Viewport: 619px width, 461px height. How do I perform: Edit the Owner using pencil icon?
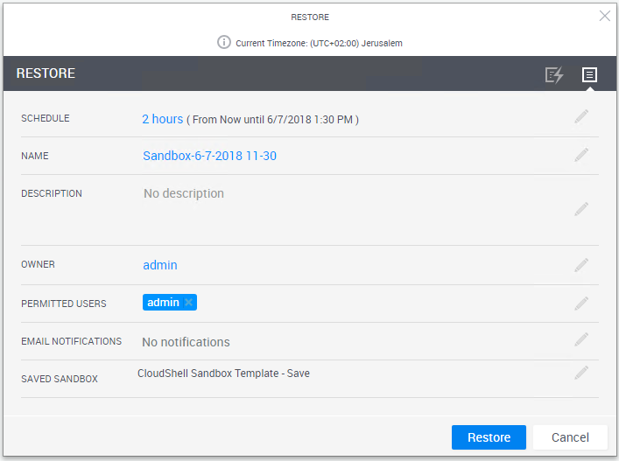click(x=581, y=265)
